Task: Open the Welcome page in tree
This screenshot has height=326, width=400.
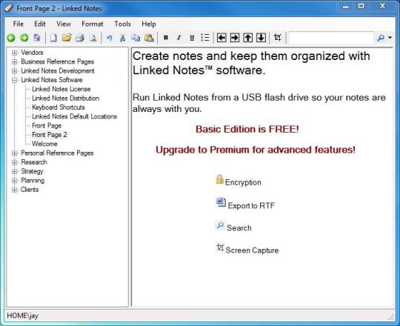Action: click(x=44, y=144)
